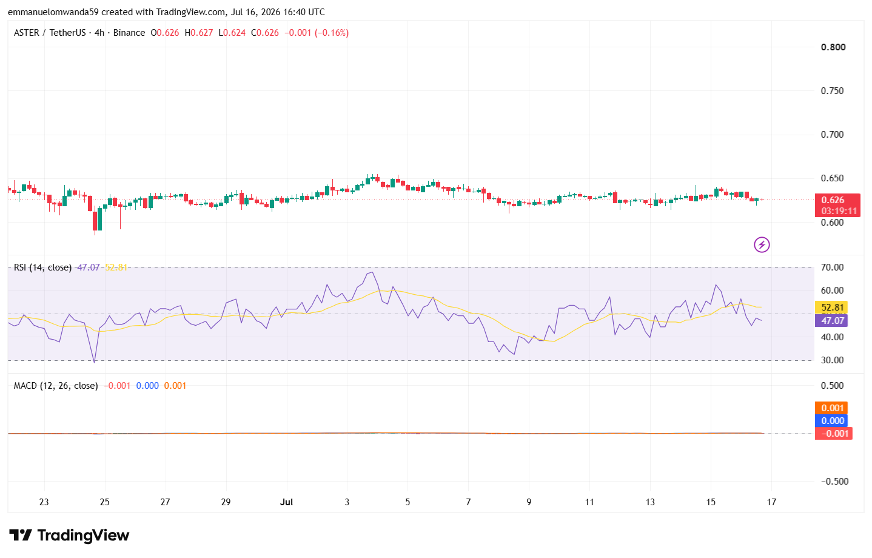The image size is (872, 558).
Task: Click the 4h interval in the chart title
Action: (99, 33)
